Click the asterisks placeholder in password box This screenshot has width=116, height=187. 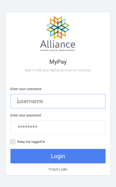point(27,127)
